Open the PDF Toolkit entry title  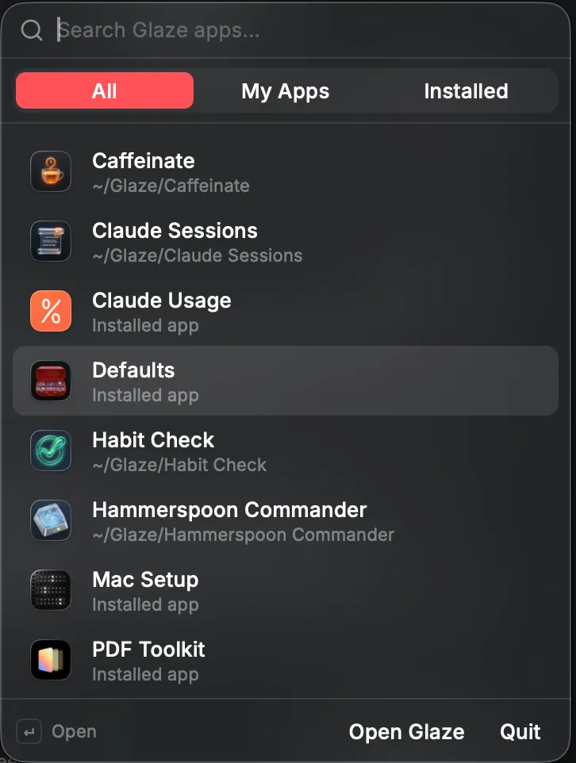click(148, 650)
